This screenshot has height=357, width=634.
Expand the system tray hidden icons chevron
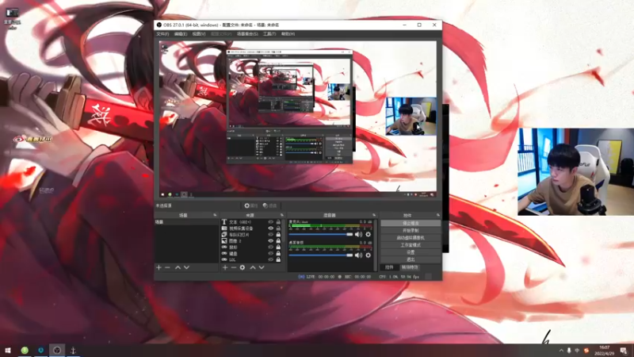coord(561,351)
